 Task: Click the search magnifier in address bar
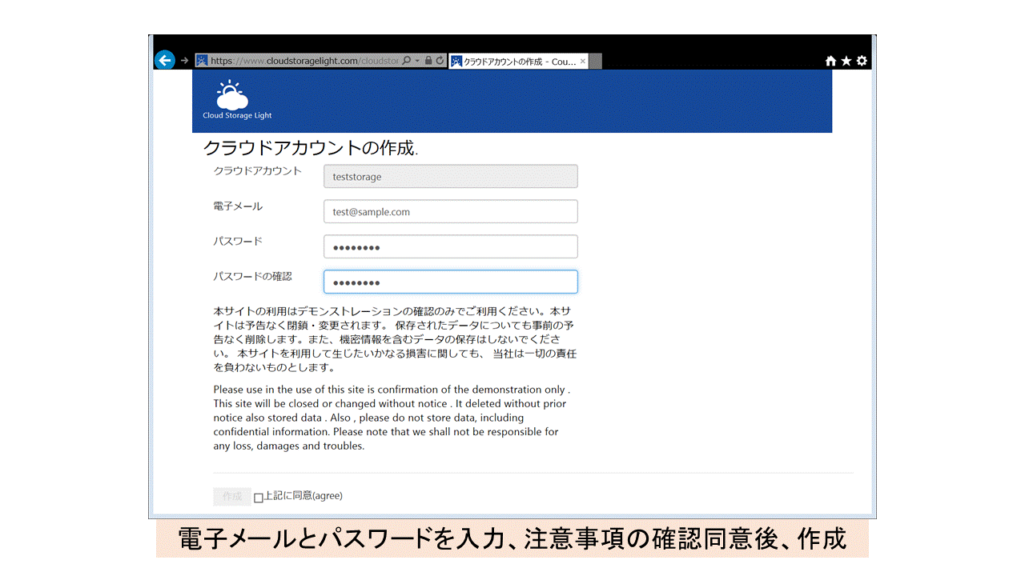pos(407,61)
